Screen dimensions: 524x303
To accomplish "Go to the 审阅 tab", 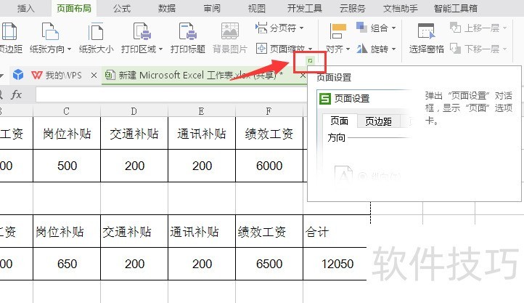I will click(212, 9).
